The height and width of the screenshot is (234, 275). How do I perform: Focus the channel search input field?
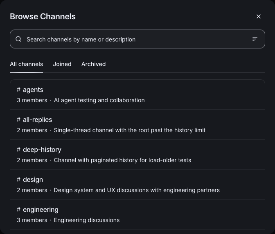(137, 39)
